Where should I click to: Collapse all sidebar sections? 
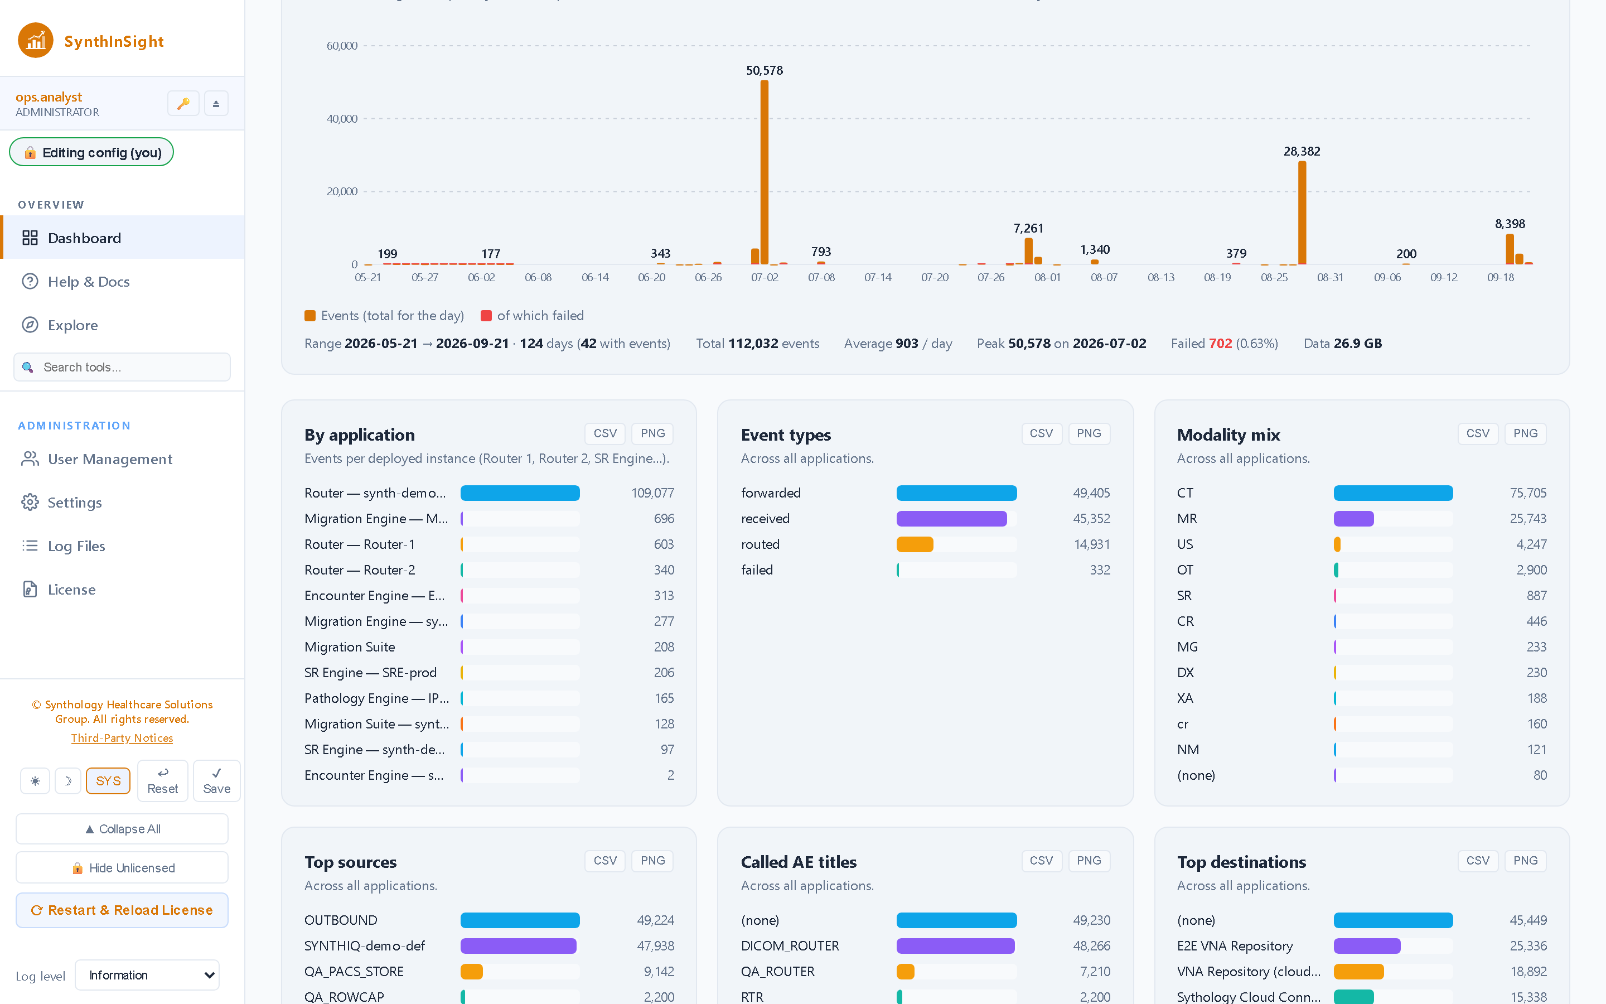[x=122, y=829]
